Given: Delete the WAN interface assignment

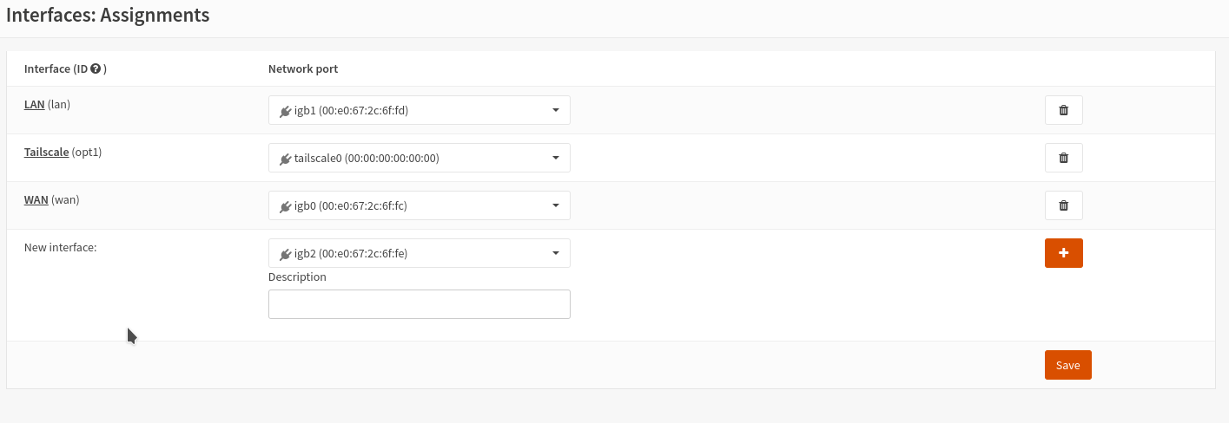Looking at the screenshot, I should click(1063, 205).
